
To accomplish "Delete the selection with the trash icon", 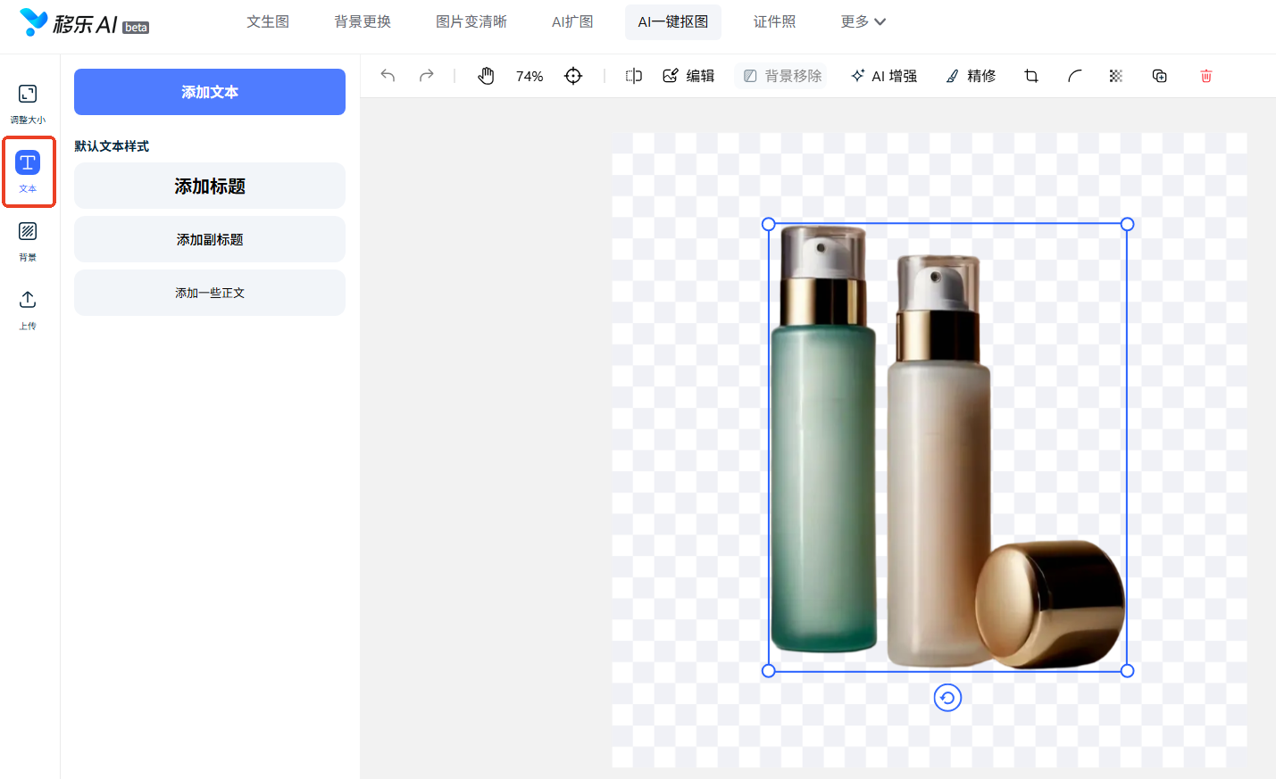I will 1206,76.
